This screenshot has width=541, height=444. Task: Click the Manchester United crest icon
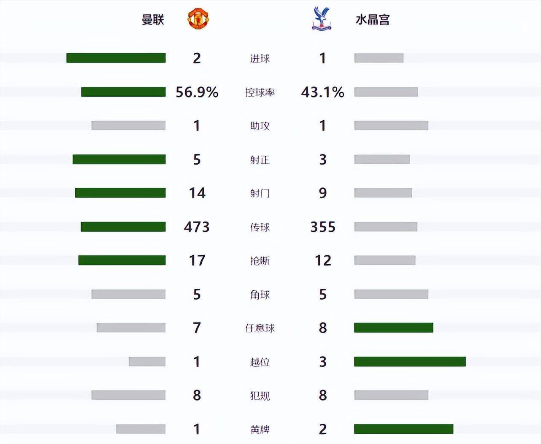198,19
